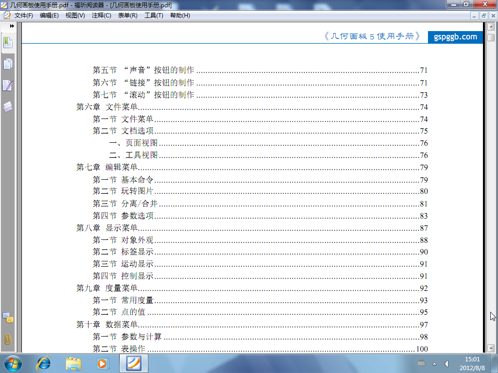This screenshot has height=373, width=498.
Task: Open the Attachments paperclip panel
Action: pyautogui.click(x=8, y=339)
